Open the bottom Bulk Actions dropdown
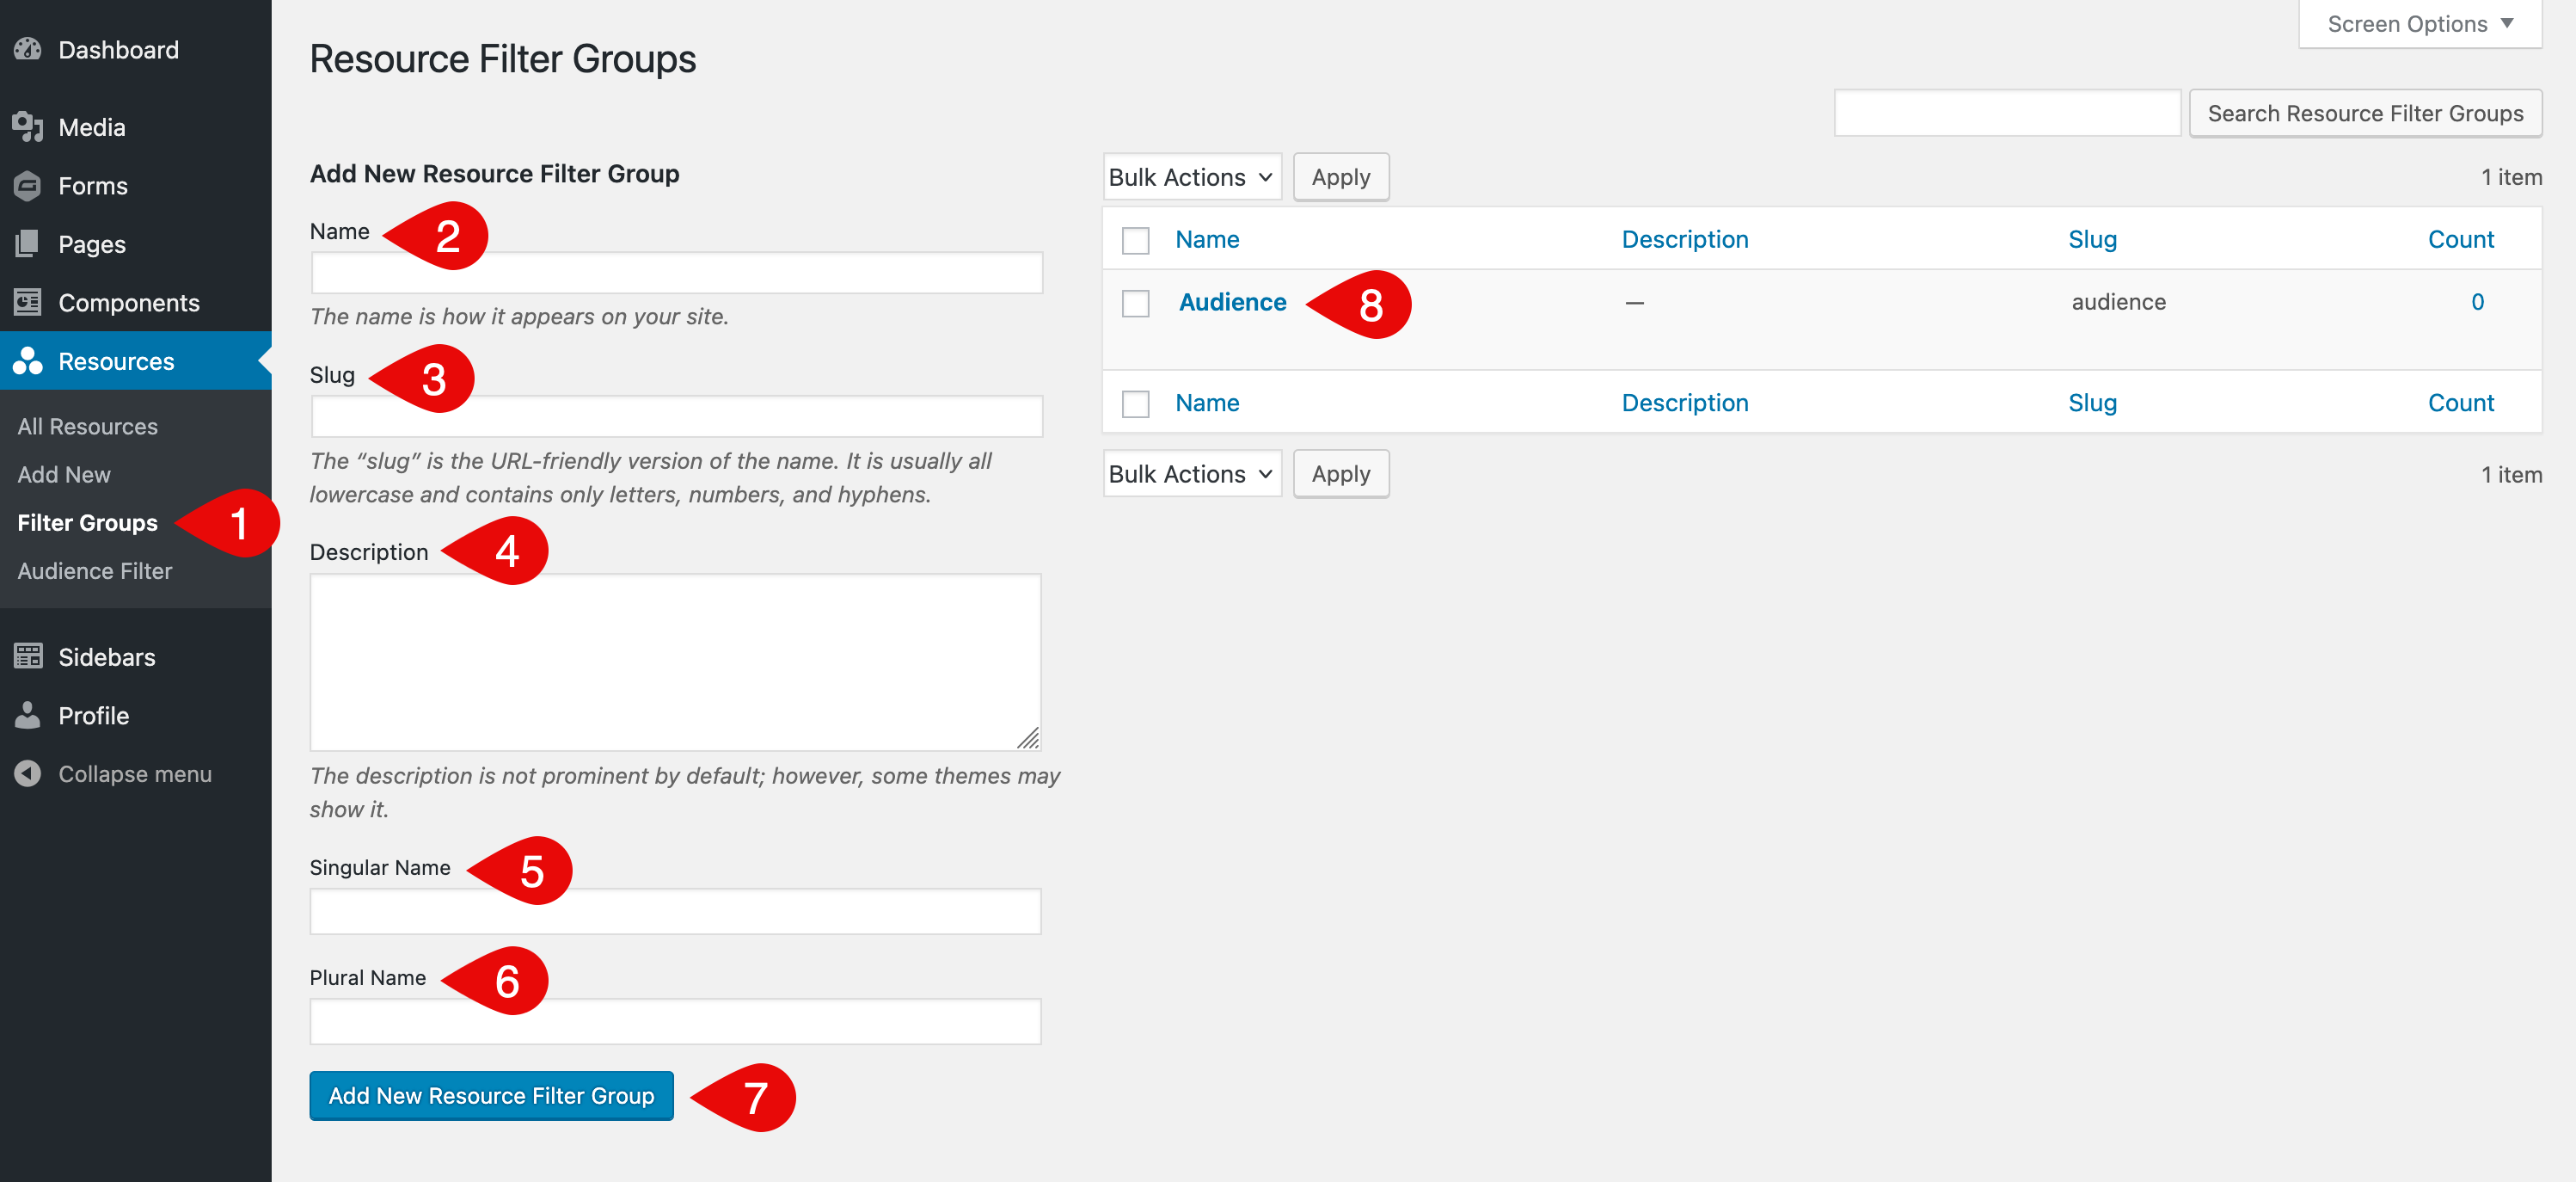 click(x=1192, y=473)
